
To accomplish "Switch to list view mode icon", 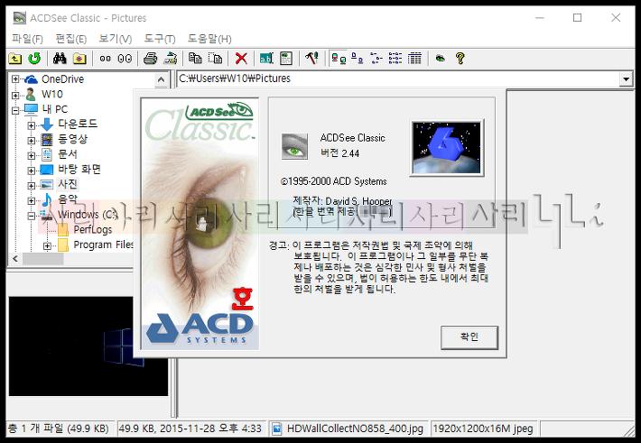I will click(x=376, y=59).
